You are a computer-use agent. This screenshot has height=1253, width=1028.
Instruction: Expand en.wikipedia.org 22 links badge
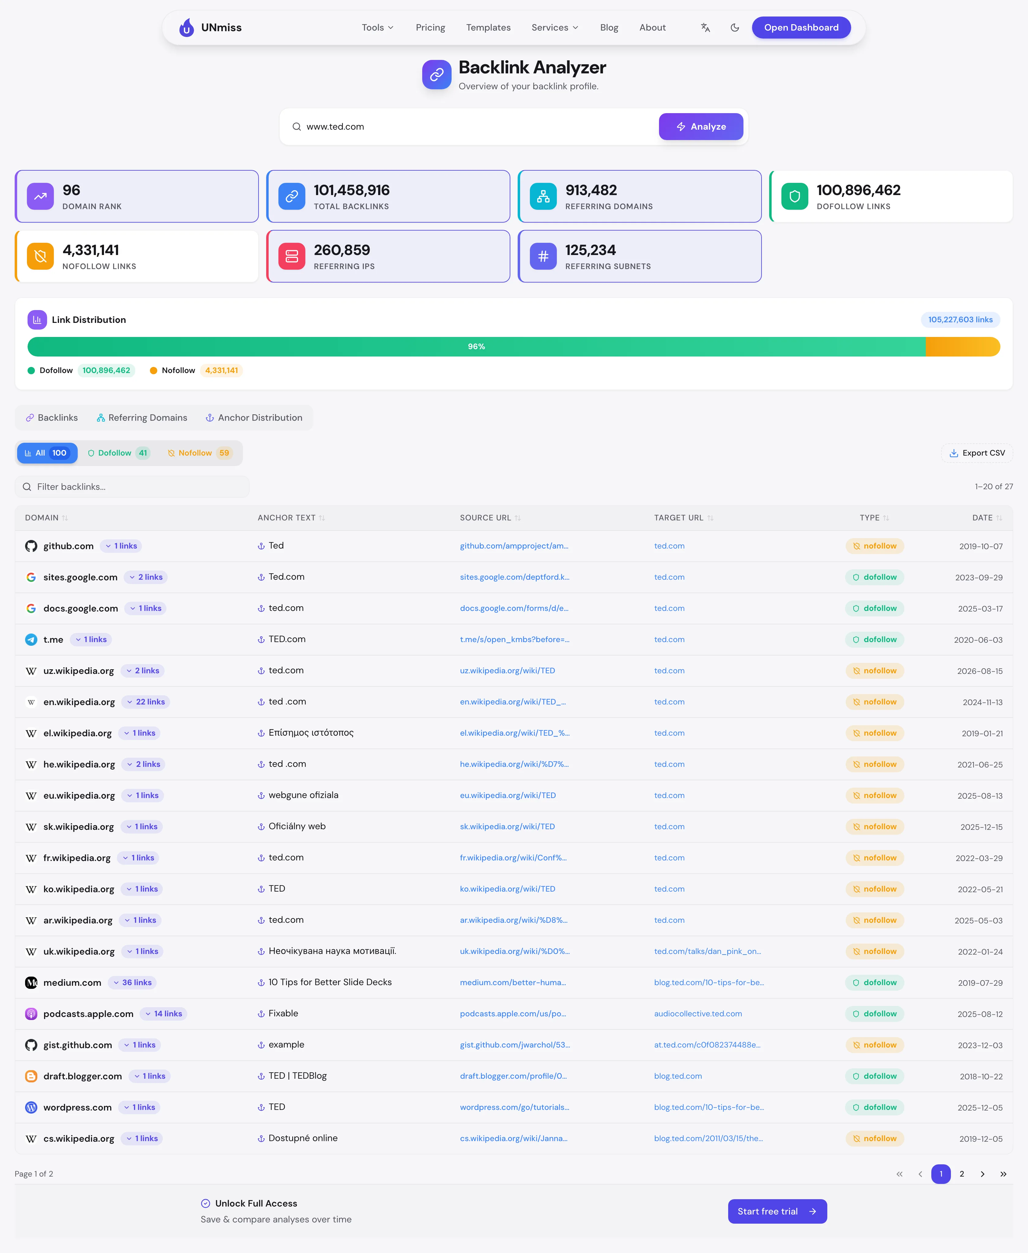click(x=146, y=702)
